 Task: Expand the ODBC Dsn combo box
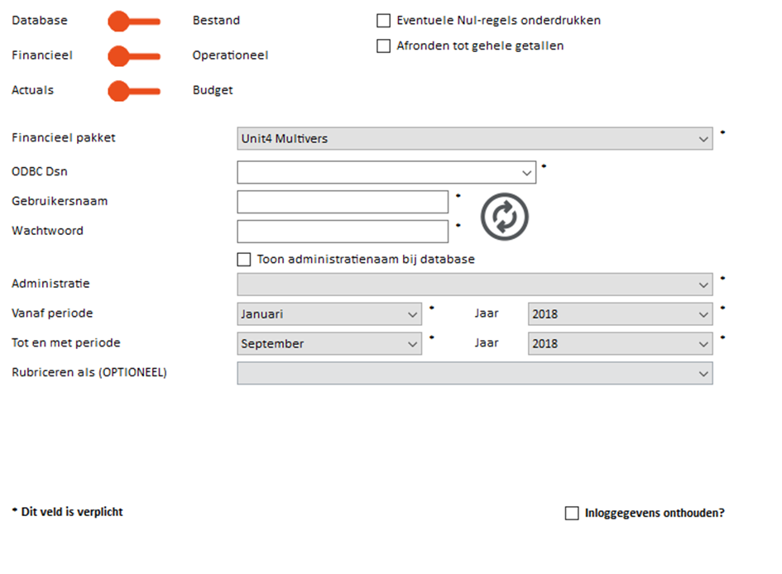386,172
